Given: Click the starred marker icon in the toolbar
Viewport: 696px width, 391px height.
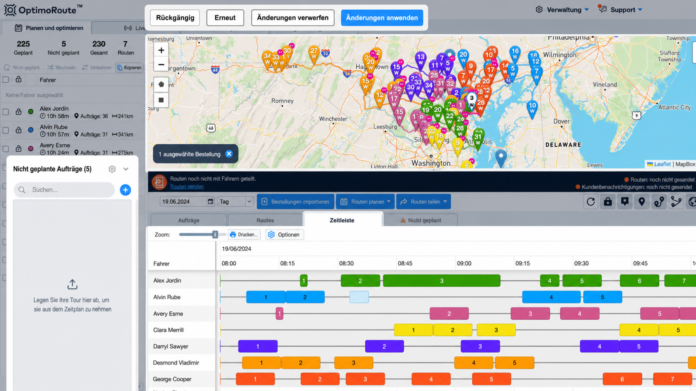Looking at the screenshot, I should click(625, 202).
